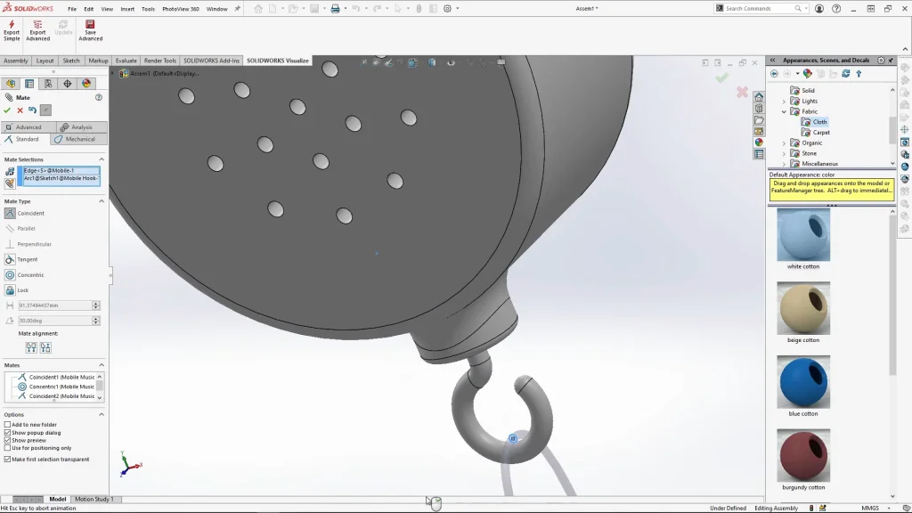Pick the Tangent mate type
Screen dimensions: 912x513
coord(11,259)
